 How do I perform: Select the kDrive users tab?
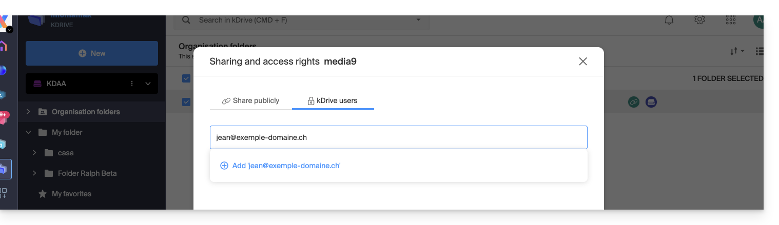click(333, 101)
